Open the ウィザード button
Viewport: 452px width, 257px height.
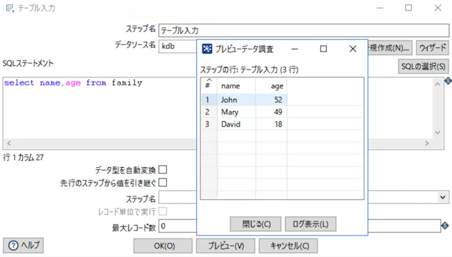tap(433, 47)
